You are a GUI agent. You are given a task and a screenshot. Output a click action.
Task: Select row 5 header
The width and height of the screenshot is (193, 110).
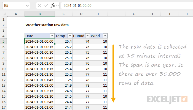click(x=3, y=41)
